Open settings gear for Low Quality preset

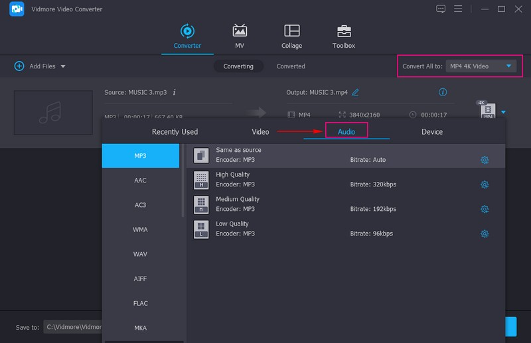pyautogui.click(x=485, y=234)
